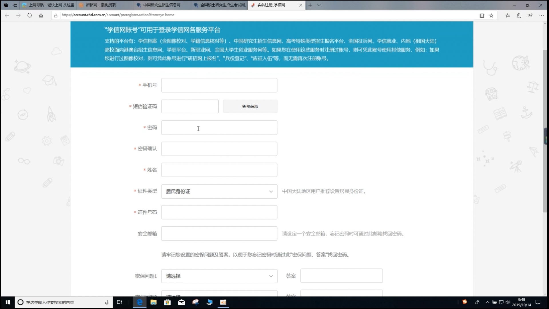Image resolution: width=549 pixels, height=309 pixels.
Task: Open a new browser tab with plus icon
Action: 310,5
